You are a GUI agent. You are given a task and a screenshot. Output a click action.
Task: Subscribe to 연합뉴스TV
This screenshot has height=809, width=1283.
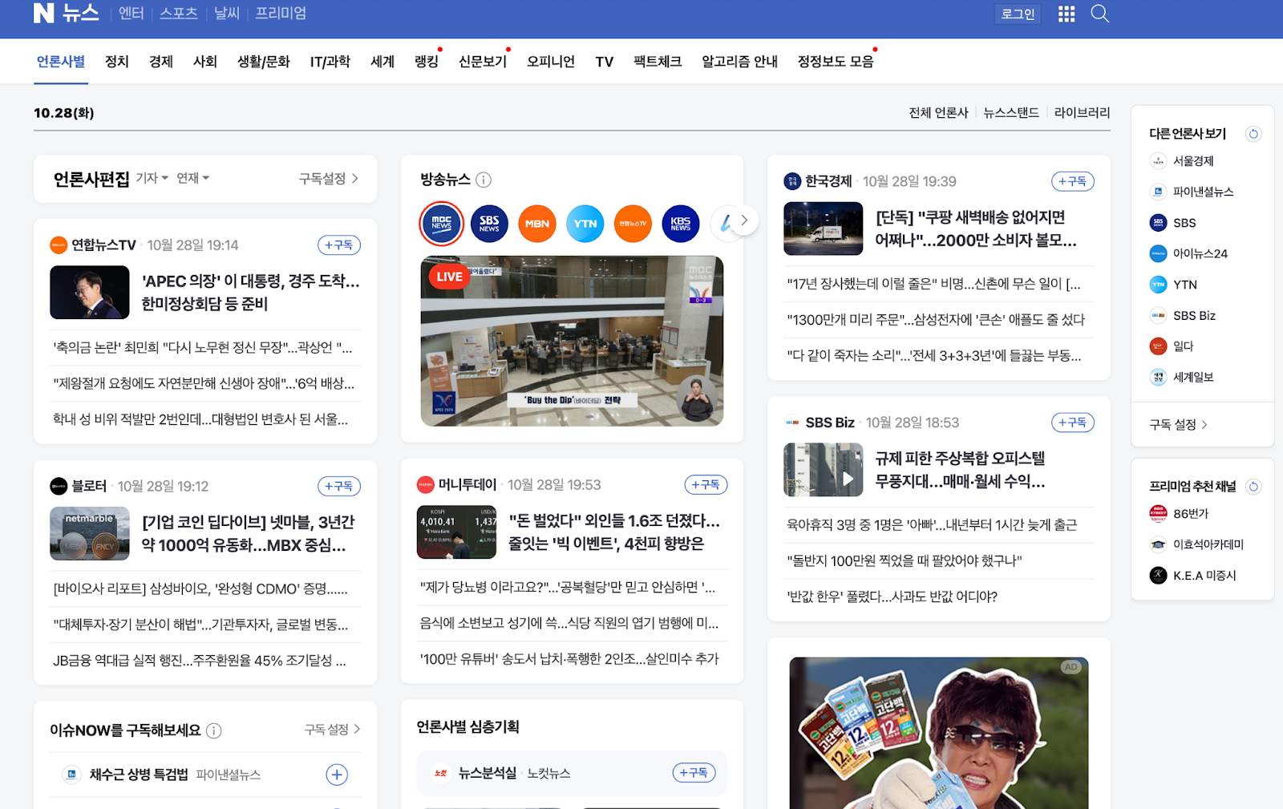point(339,245)
